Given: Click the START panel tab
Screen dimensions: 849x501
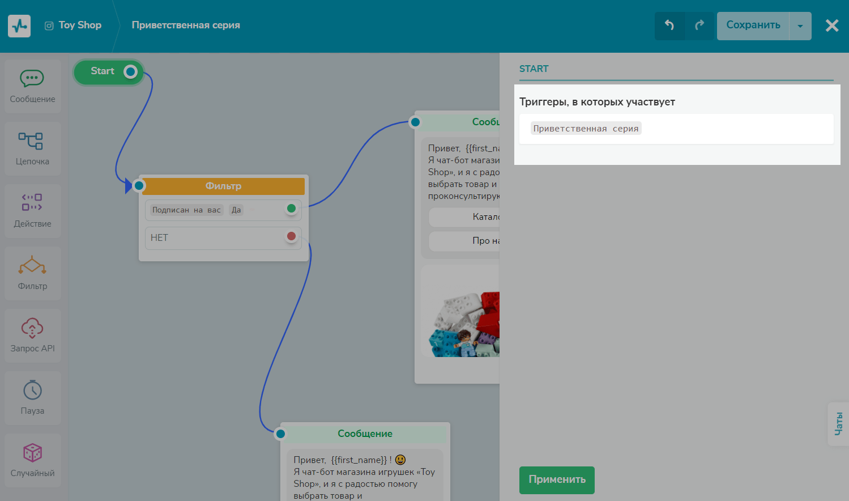Looking at the screenshot, I should 534,69.
